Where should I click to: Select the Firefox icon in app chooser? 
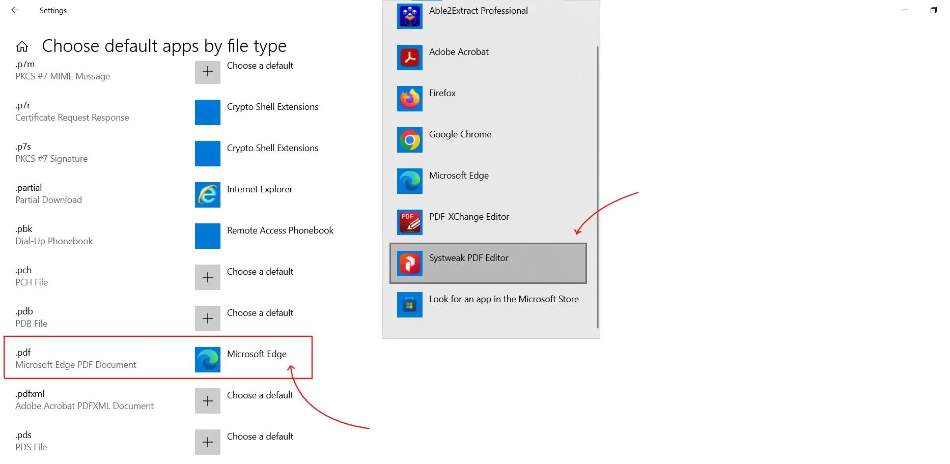click(409, 99)
